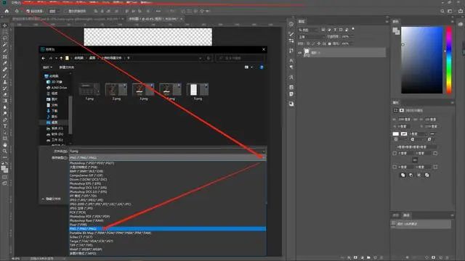Select the Zoom tool in toolbar

tap(5, 151)
